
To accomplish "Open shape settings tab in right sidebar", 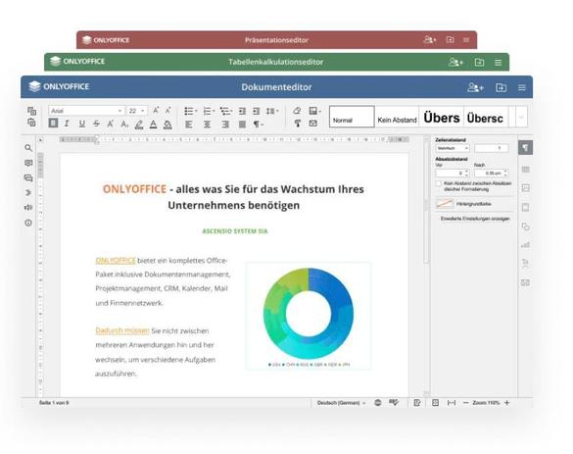I will coord(525,227).
